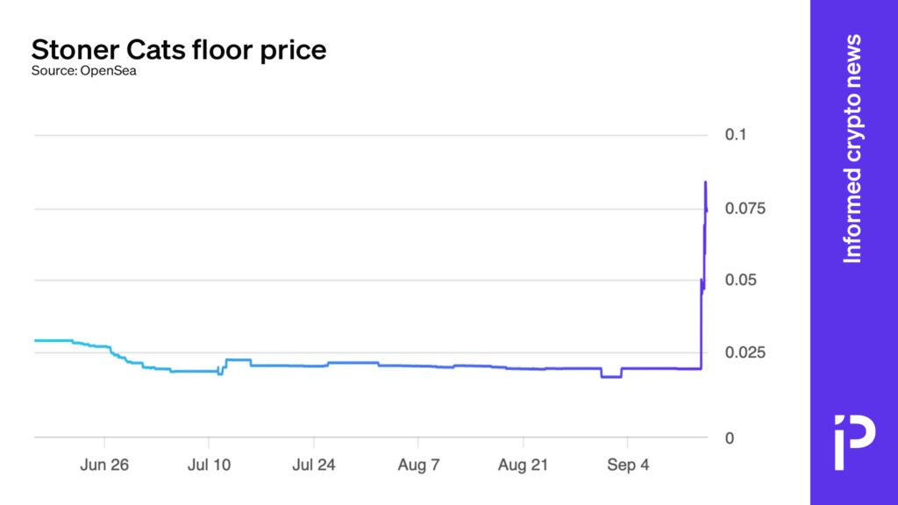
Task: Select the 0.025 price axis value
Action: point(744,352)
